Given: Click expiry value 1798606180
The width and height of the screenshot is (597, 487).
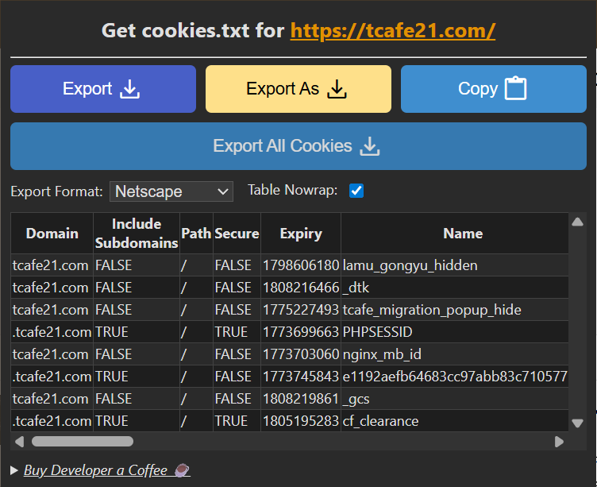Looking at the screenshot, I should [x=301, y=265].
